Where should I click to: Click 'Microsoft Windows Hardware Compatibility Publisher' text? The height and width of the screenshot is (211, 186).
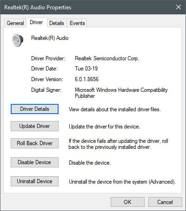[x=121, y=93]
